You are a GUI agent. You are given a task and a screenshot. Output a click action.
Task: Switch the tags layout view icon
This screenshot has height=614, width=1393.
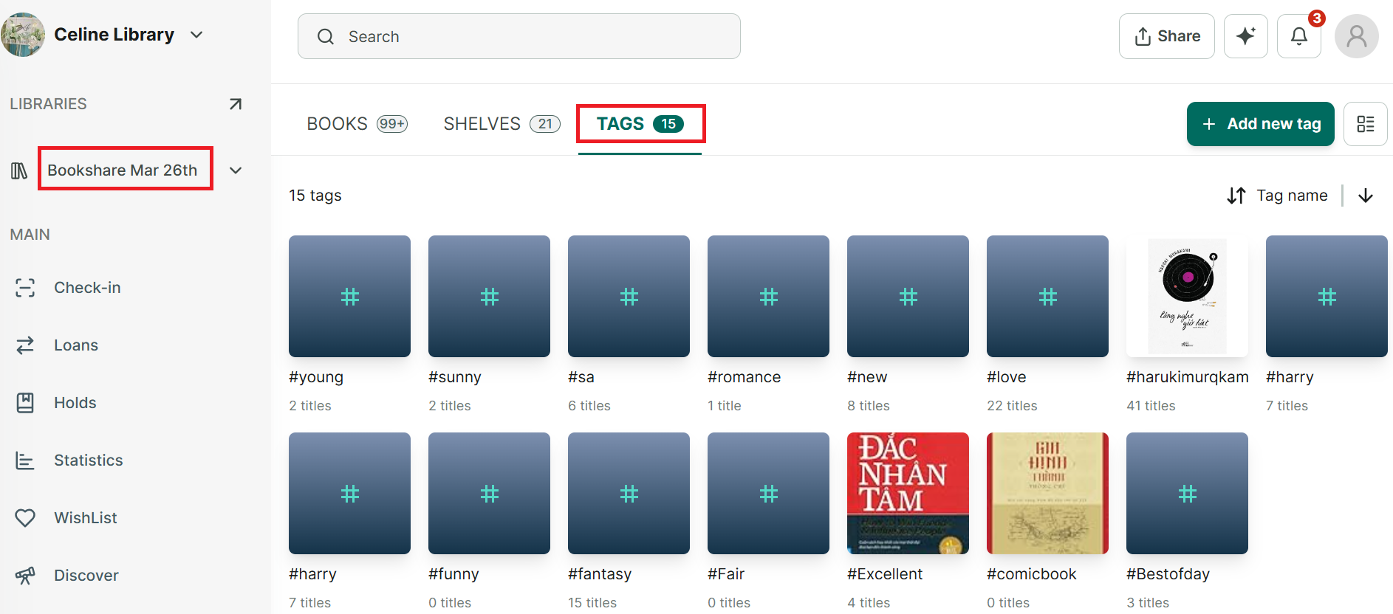[x=1365, y=124]
